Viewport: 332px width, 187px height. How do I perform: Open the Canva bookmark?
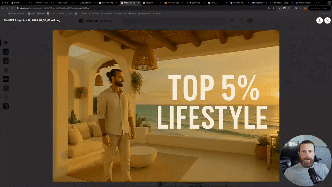41,13
